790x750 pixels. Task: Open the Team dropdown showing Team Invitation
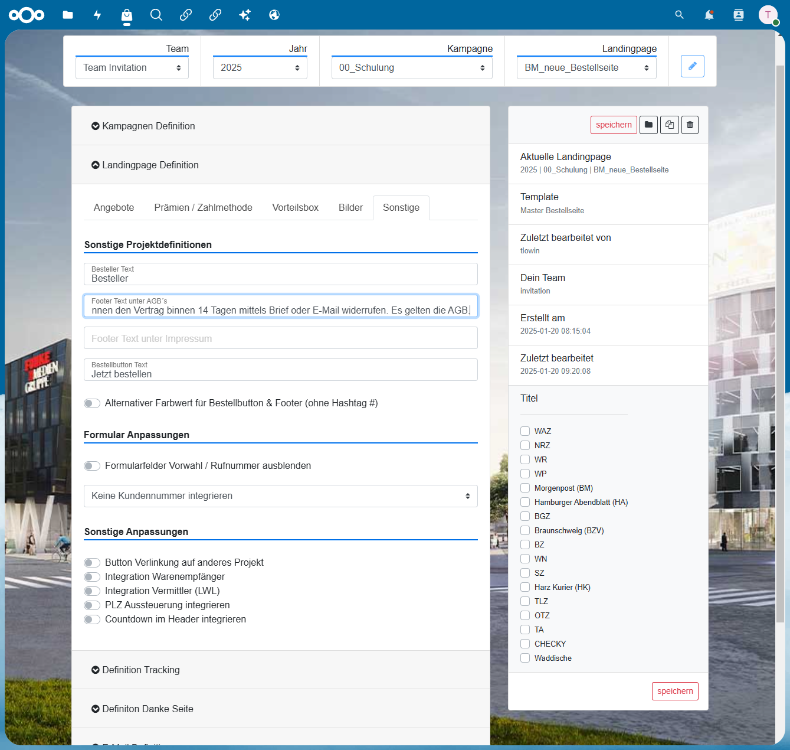click(132, 68)
